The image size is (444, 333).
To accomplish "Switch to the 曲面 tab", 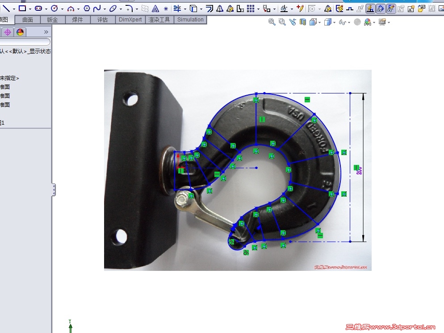I will tap(28, 20).
